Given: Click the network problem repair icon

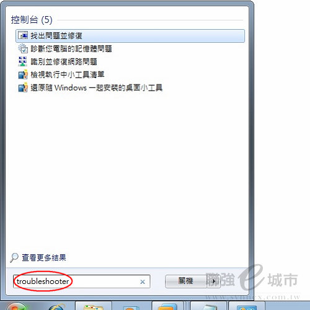Looking at the screenshot, I should pos(23,61).
